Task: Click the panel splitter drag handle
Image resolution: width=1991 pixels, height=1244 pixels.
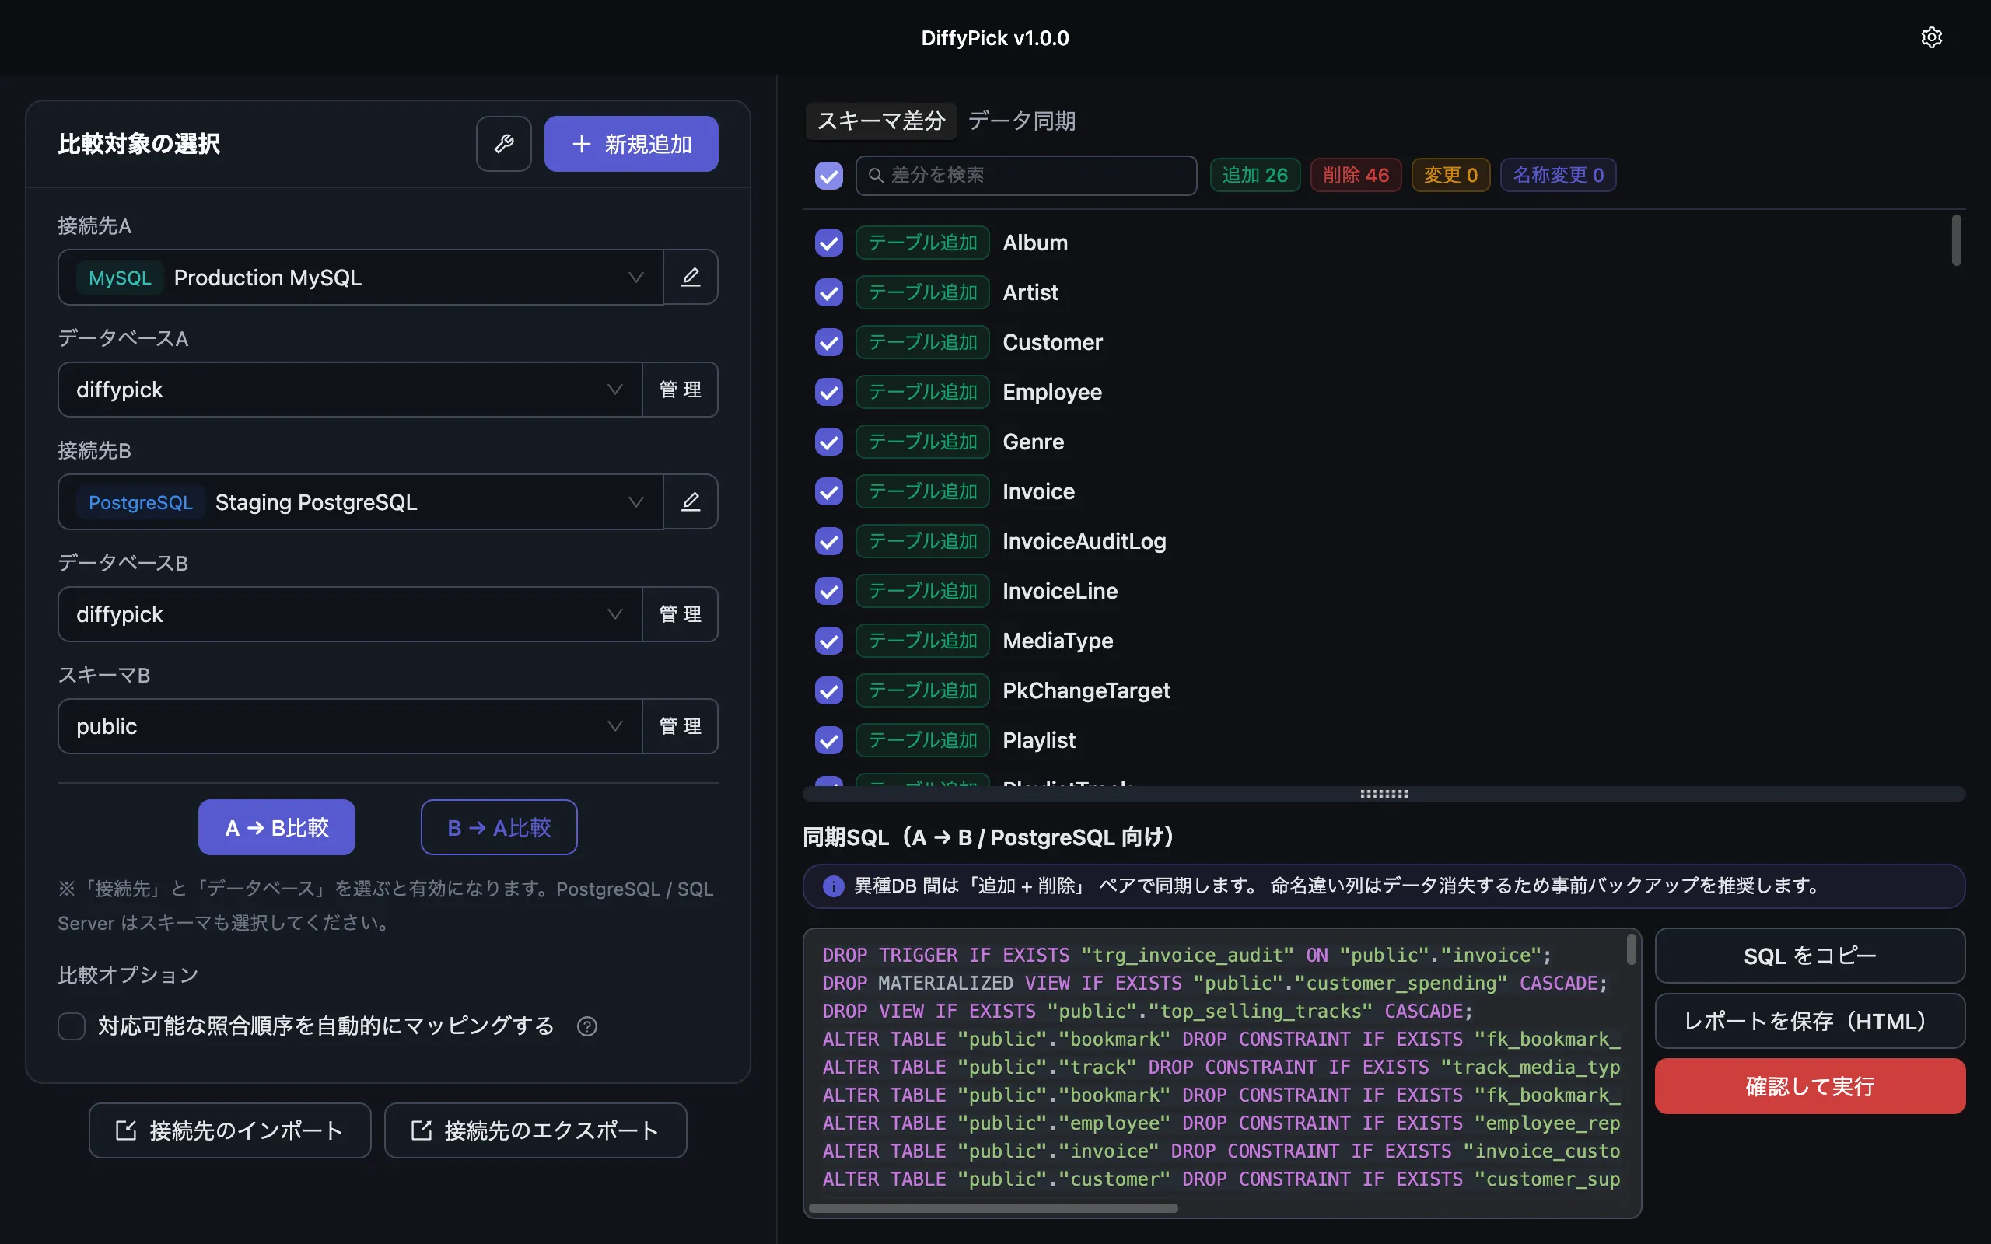Action: pos(1384,794)
